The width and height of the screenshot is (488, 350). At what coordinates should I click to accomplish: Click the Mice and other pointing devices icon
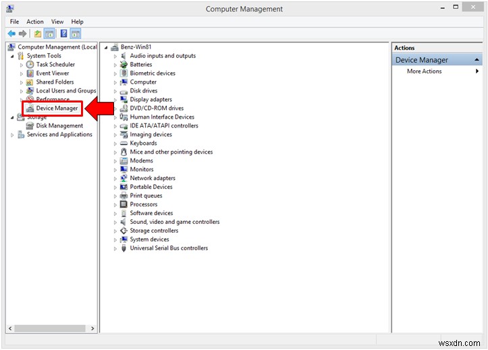tap(124, 152)
